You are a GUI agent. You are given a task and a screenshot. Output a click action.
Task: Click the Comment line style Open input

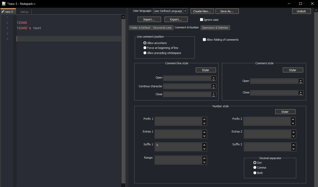pos(187,78)
